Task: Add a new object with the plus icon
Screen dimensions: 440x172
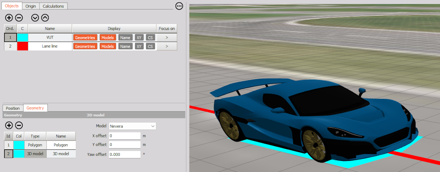Action: tap(9, 18)
